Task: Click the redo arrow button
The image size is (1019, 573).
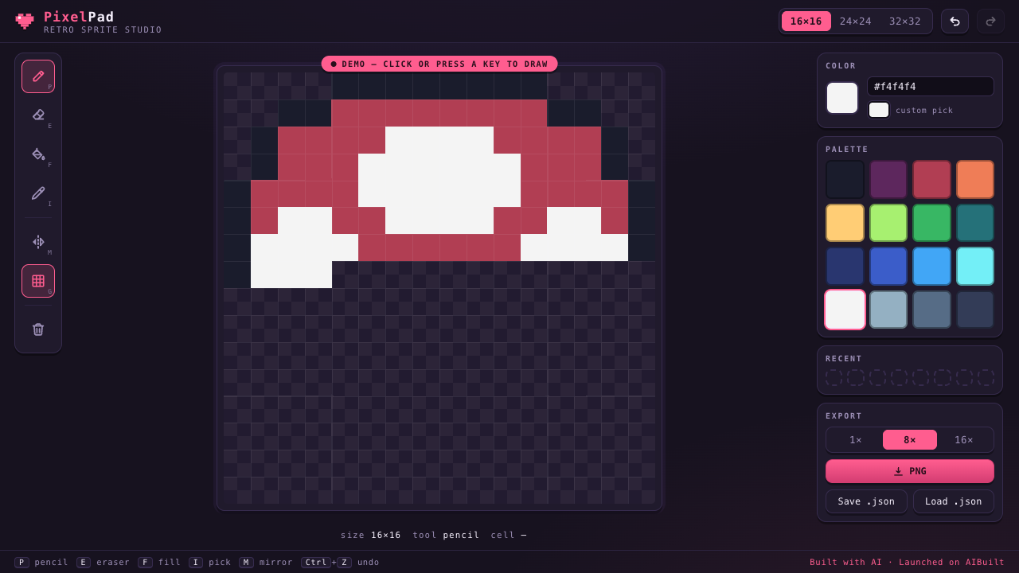Action: [990, 21]
